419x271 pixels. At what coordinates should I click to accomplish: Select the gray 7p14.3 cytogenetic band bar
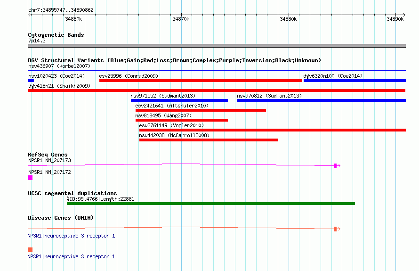[x=217, y=46]
